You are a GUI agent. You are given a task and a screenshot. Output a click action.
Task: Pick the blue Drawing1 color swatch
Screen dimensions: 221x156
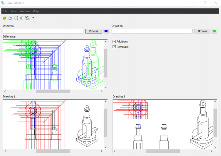click(x=106, y=31)
